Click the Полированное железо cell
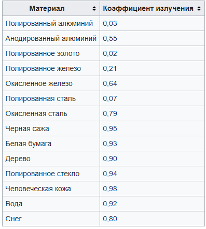Viewport: 206px width, 229px height. click(51, 68)
